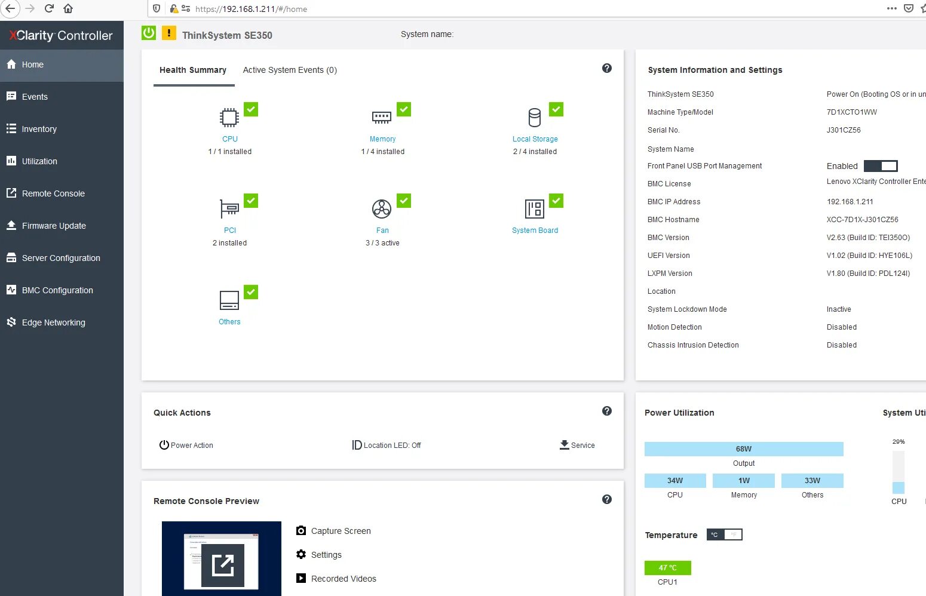926x596 pixels.
Task: Click the Fan link label
Action: pos(382,231)
